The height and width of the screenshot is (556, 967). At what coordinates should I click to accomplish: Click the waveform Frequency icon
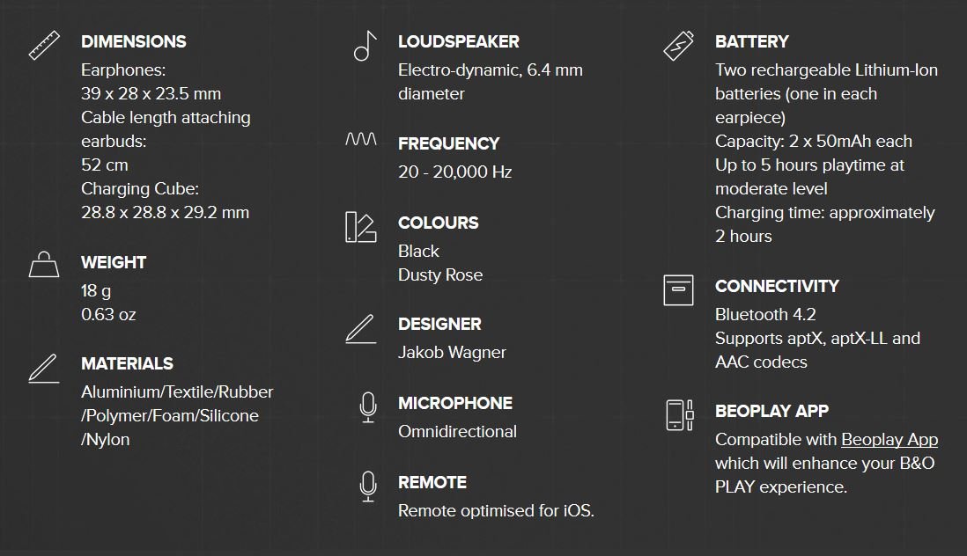pyautogui.click(x=361, y=140)
